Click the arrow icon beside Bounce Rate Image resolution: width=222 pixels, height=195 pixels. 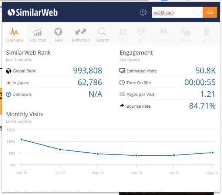click(122, 105)
